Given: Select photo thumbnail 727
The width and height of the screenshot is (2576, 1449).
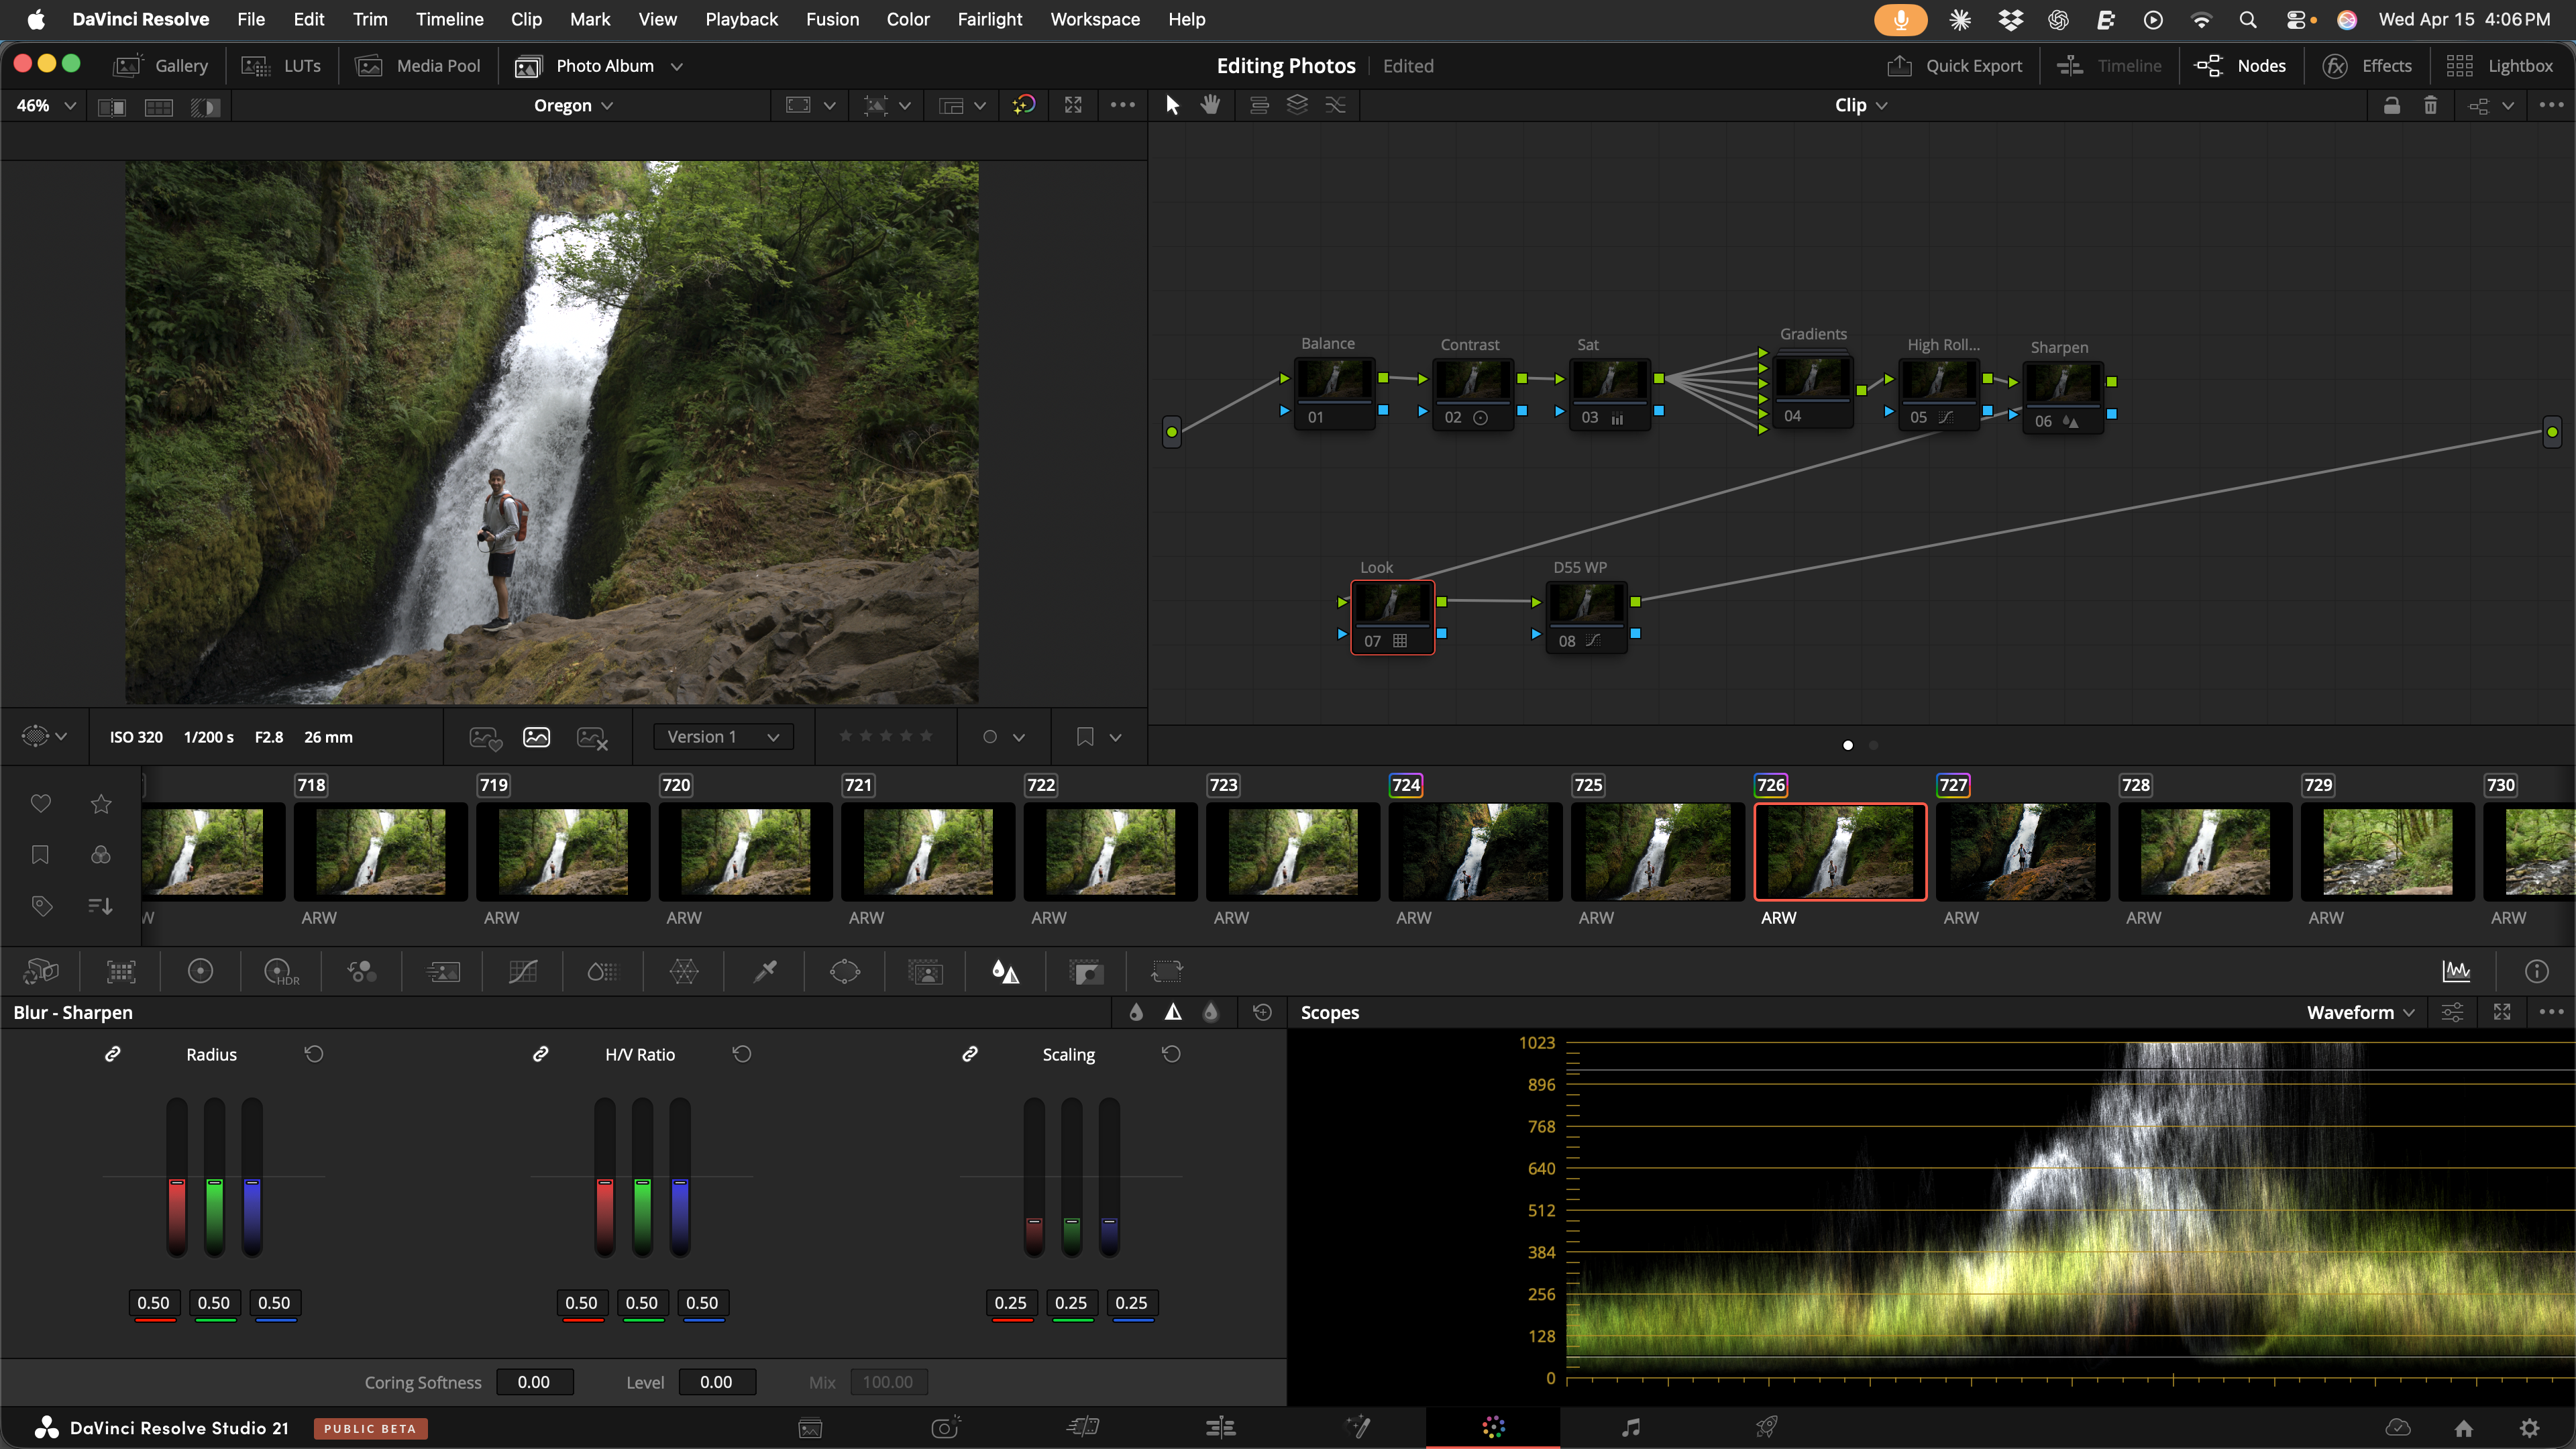Looking at the screenshot, I should click(2022, 852).
